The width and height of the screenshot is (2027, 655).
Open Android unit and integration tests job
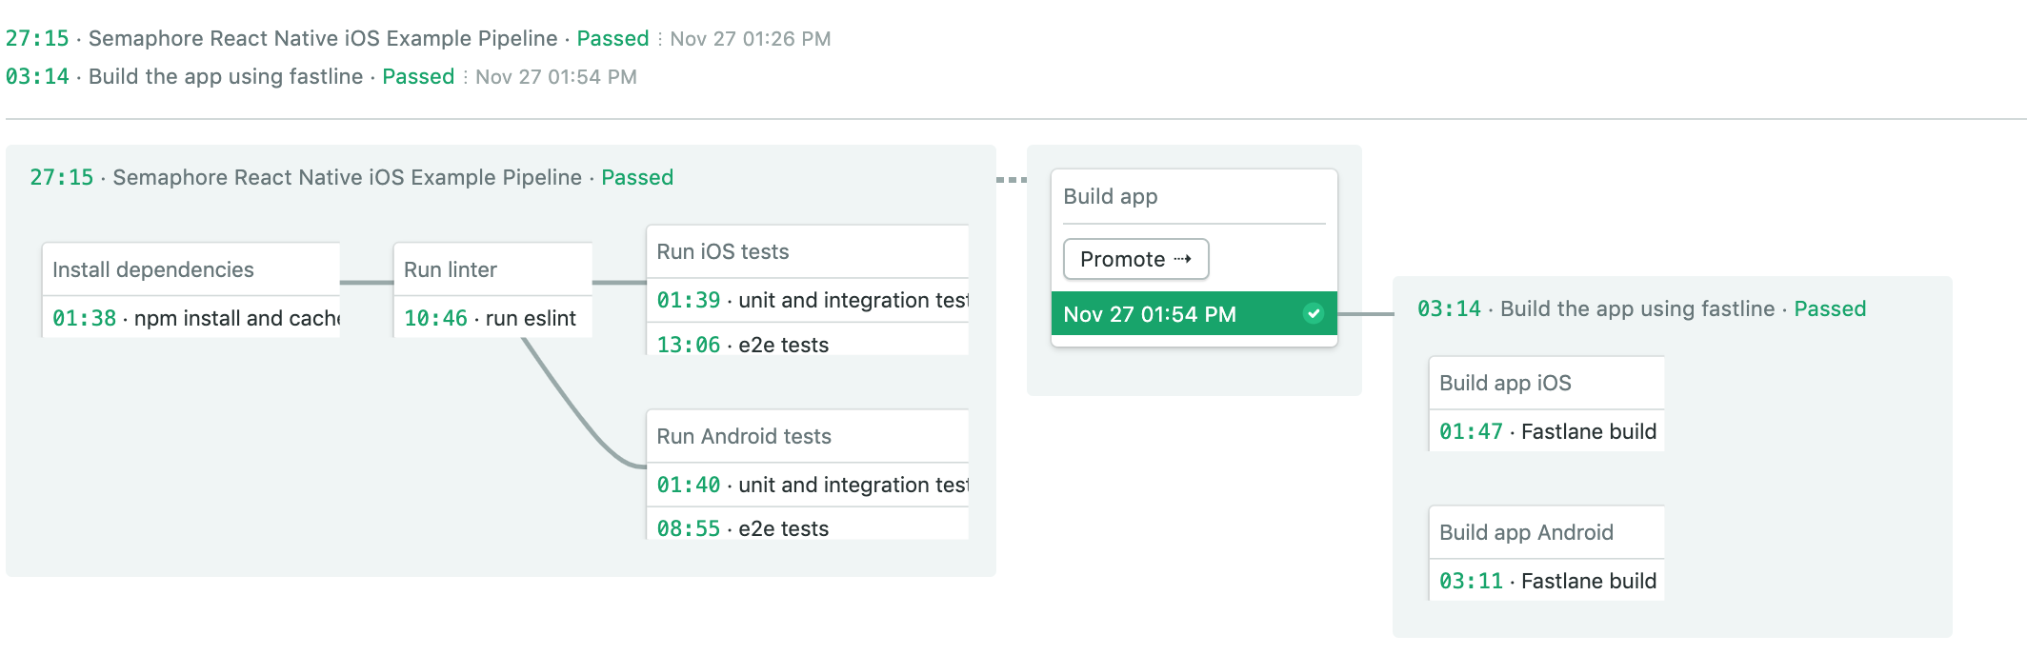pyautogui.click(x=811, y=485)
